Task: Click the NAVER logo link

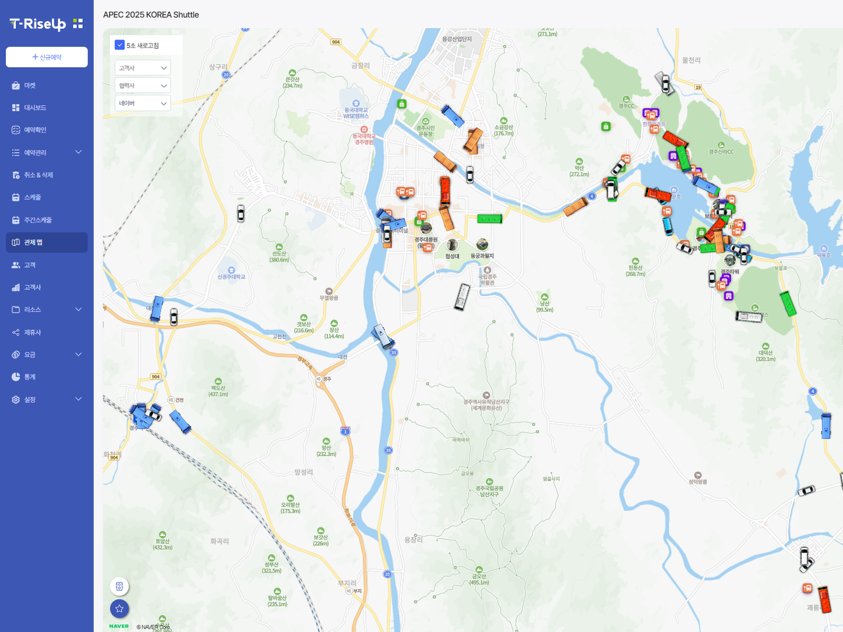Action: tap(119, 626)
